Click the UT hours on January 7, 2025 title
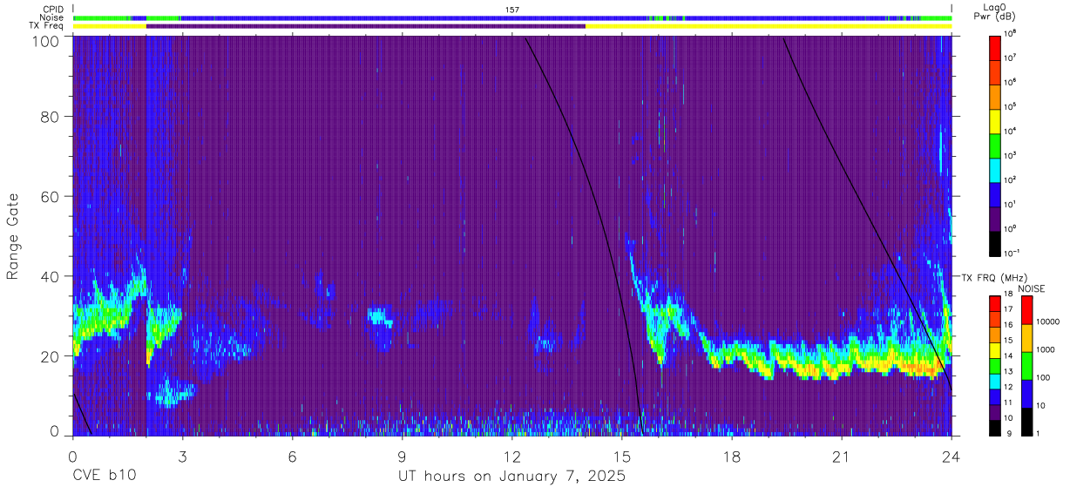1070x494 pixels. tap(512, 477)
